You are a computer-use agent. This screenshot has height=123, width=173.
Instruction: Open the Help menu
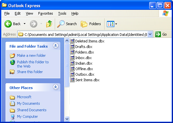click(x=75, y=13)
